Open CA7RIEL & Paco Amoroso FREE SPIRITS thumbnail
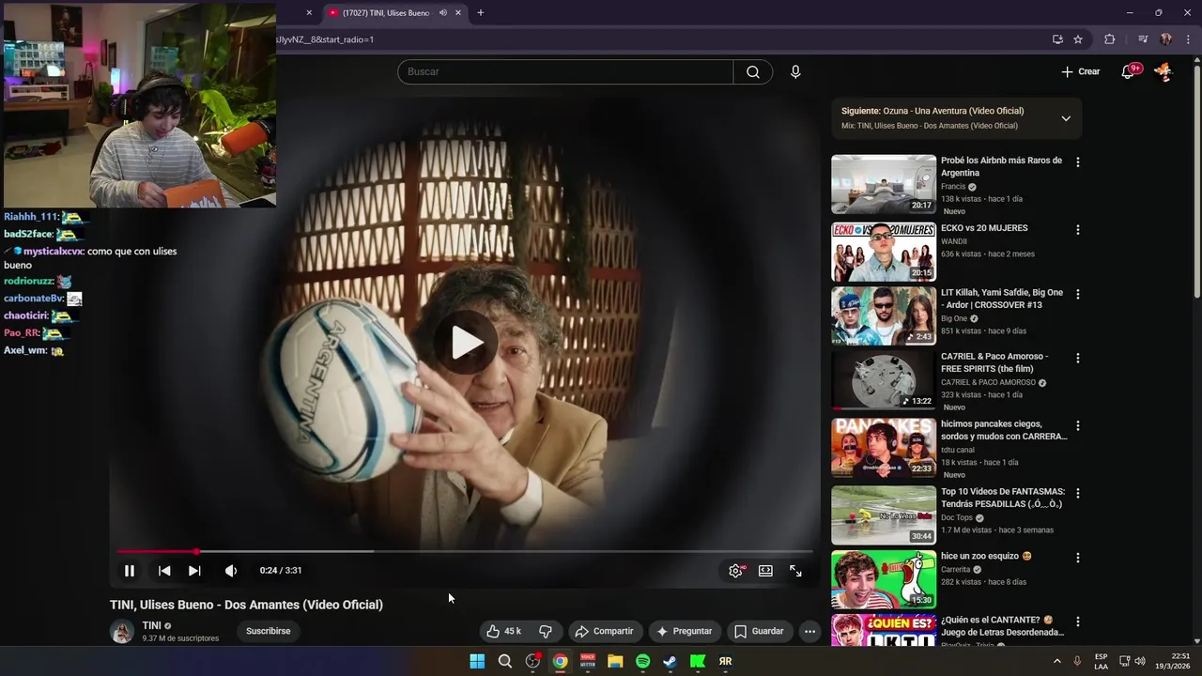The image size is (1202, 676). coord(884,380)
